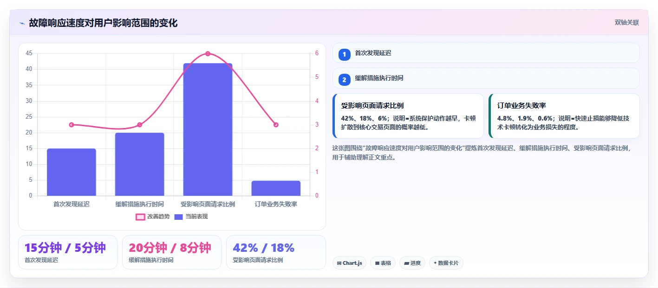Click the Chart.js tag
658x288 pixels.
coord(349,263)
